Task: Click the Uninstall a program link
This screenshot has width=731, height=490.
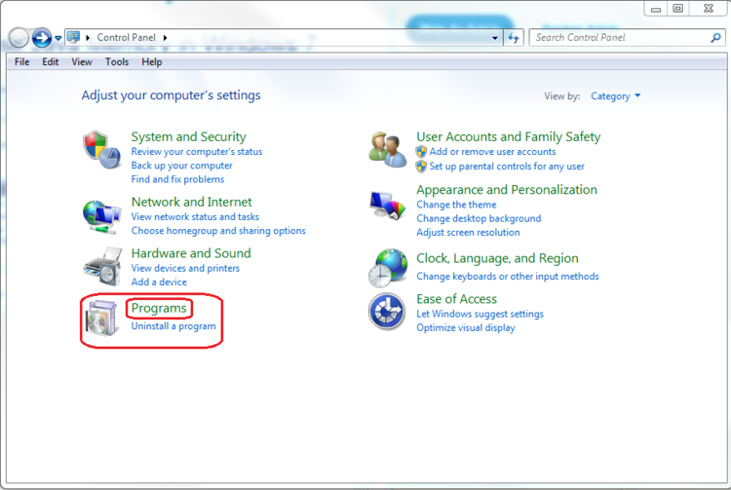Action: tap(173, 326)
